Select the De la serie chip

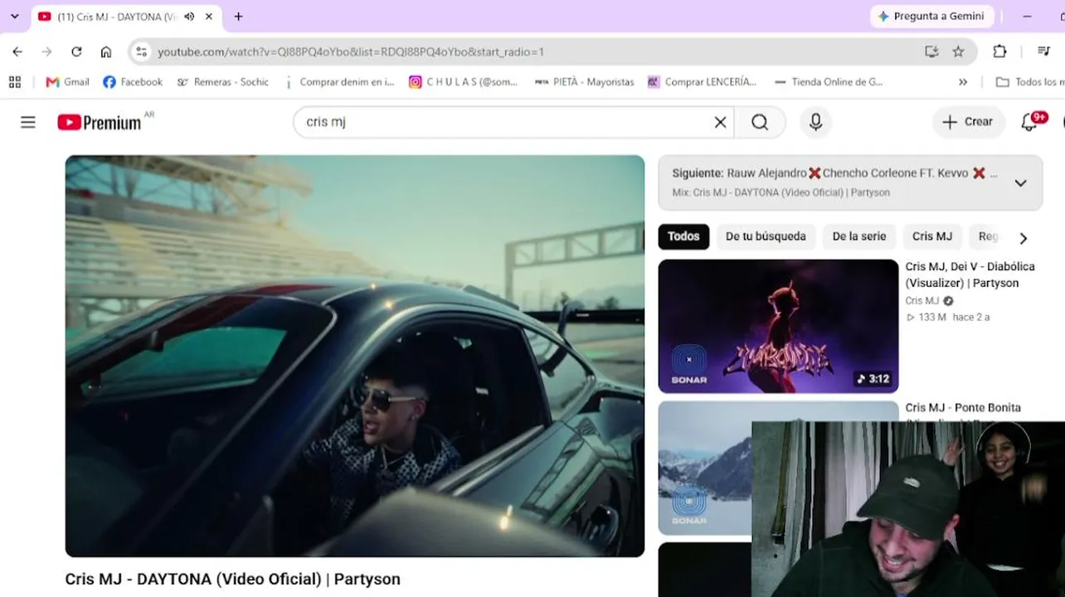[859, 236]
